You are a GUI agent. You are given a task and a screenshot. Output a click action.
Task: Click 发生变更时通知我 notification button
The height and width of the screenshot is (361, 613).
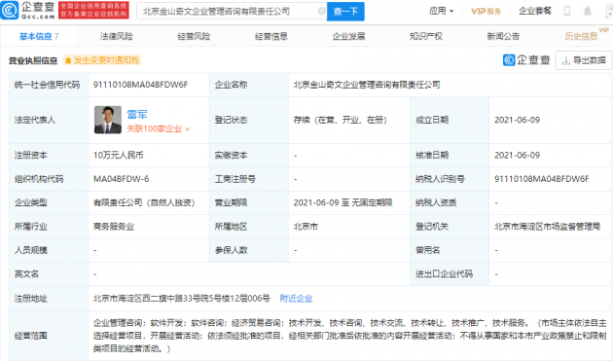click(x=101, y=60)
